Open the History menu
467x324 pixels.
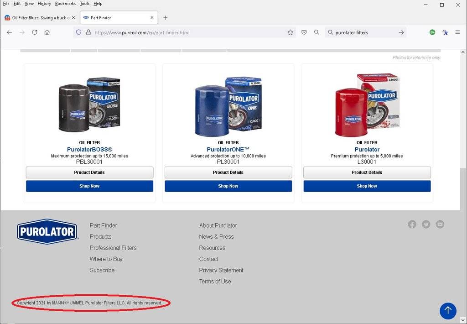[44, 4]
